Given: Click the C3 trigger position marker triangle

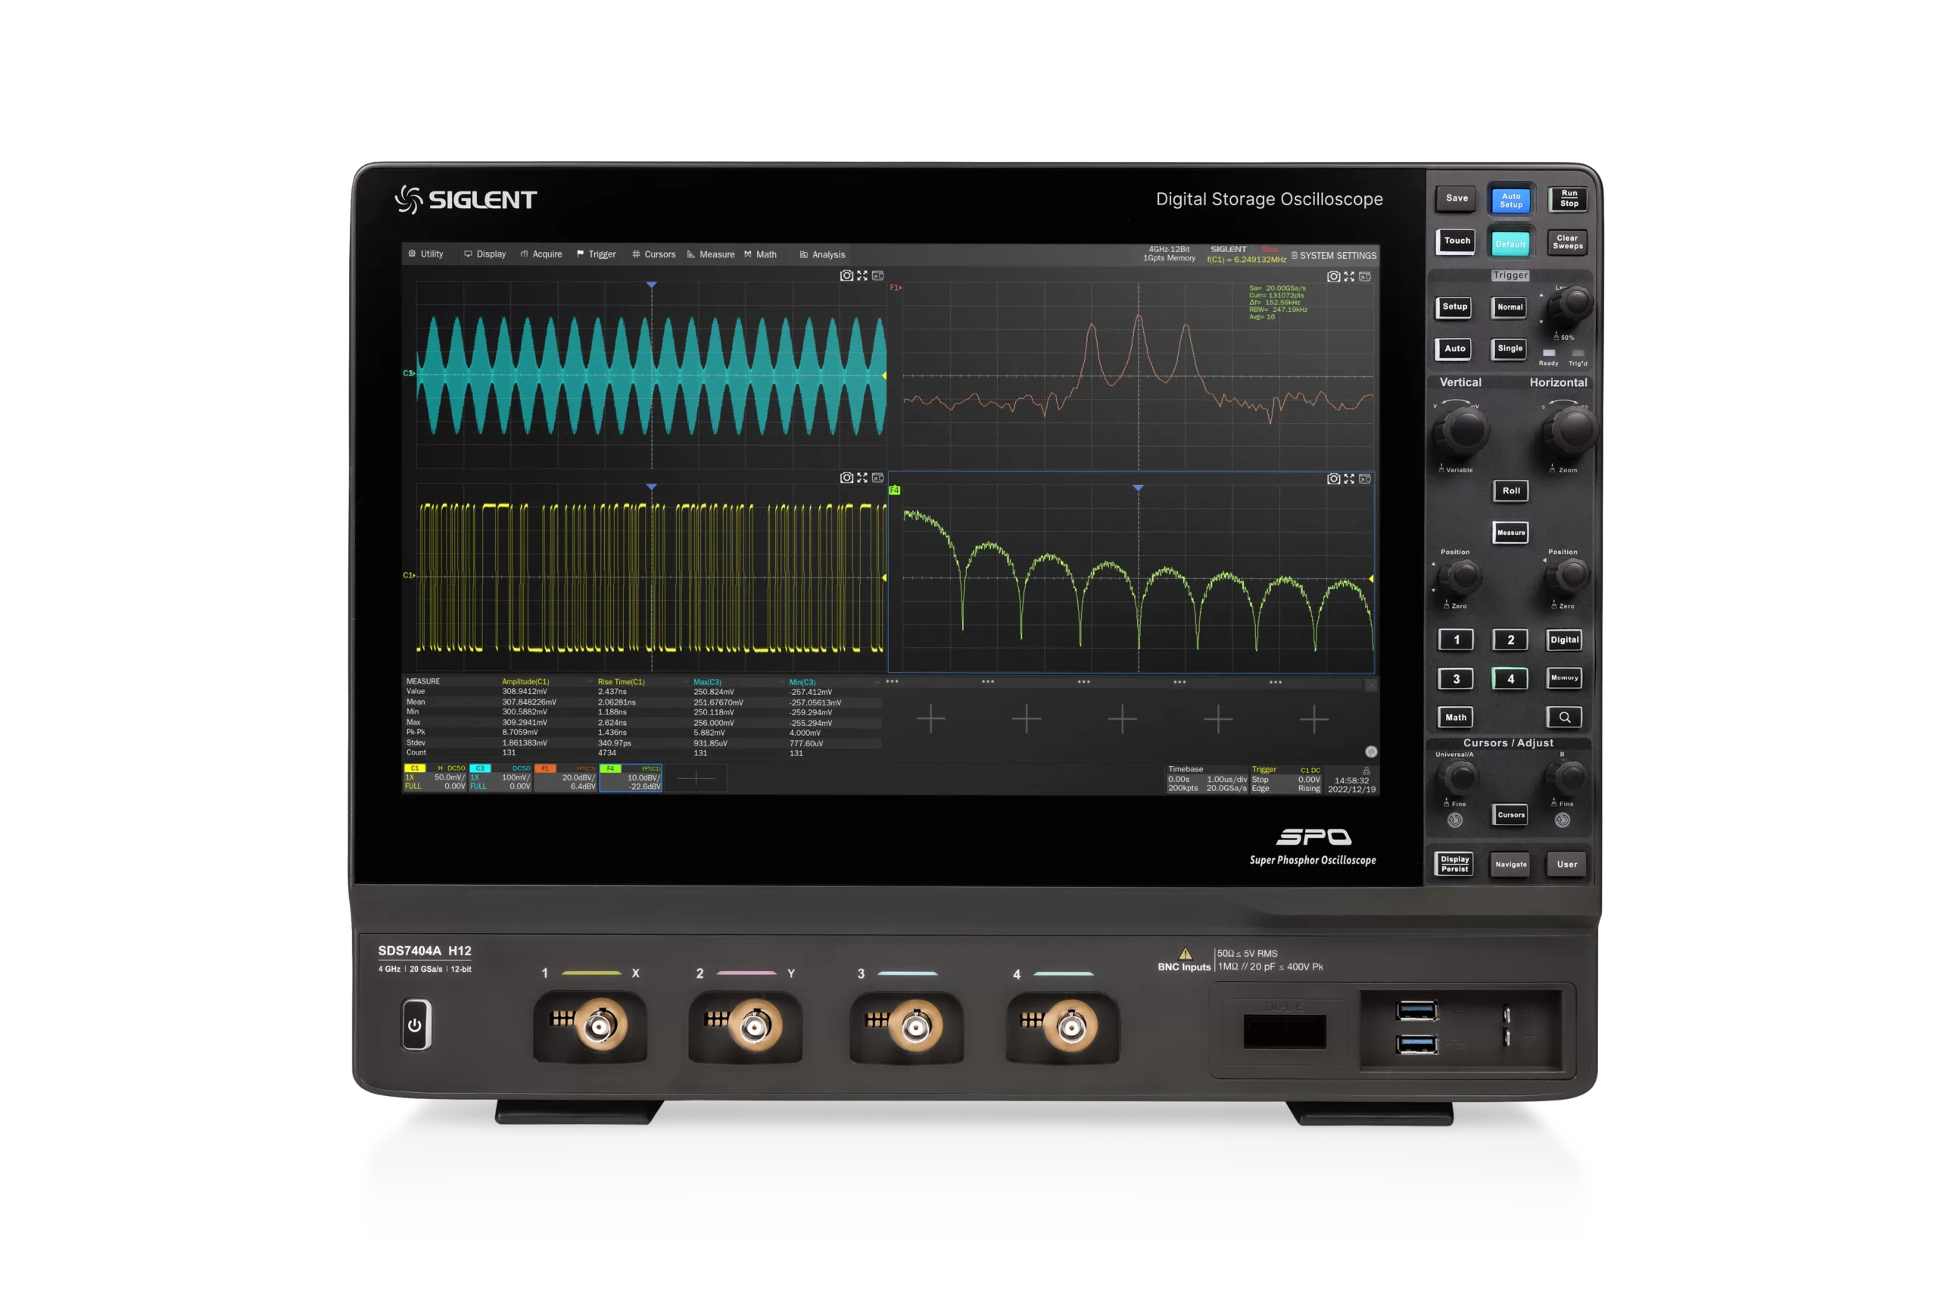Looking at the screenshot, I should coord(651,285).
